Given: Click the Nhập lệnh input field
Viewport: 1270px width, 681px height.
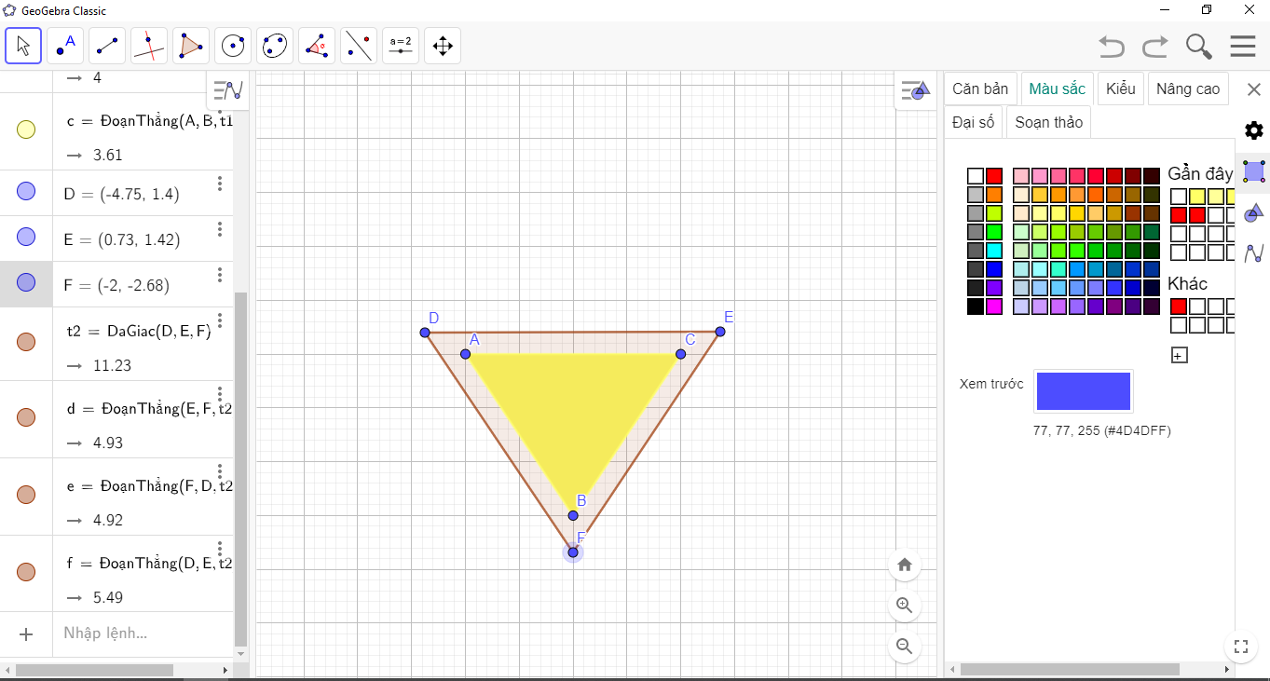Looking at the screenshot, I should [140, 633].
